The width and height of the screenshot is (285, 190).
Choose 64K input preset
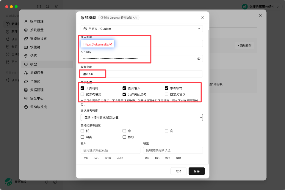tap(96, 158)
